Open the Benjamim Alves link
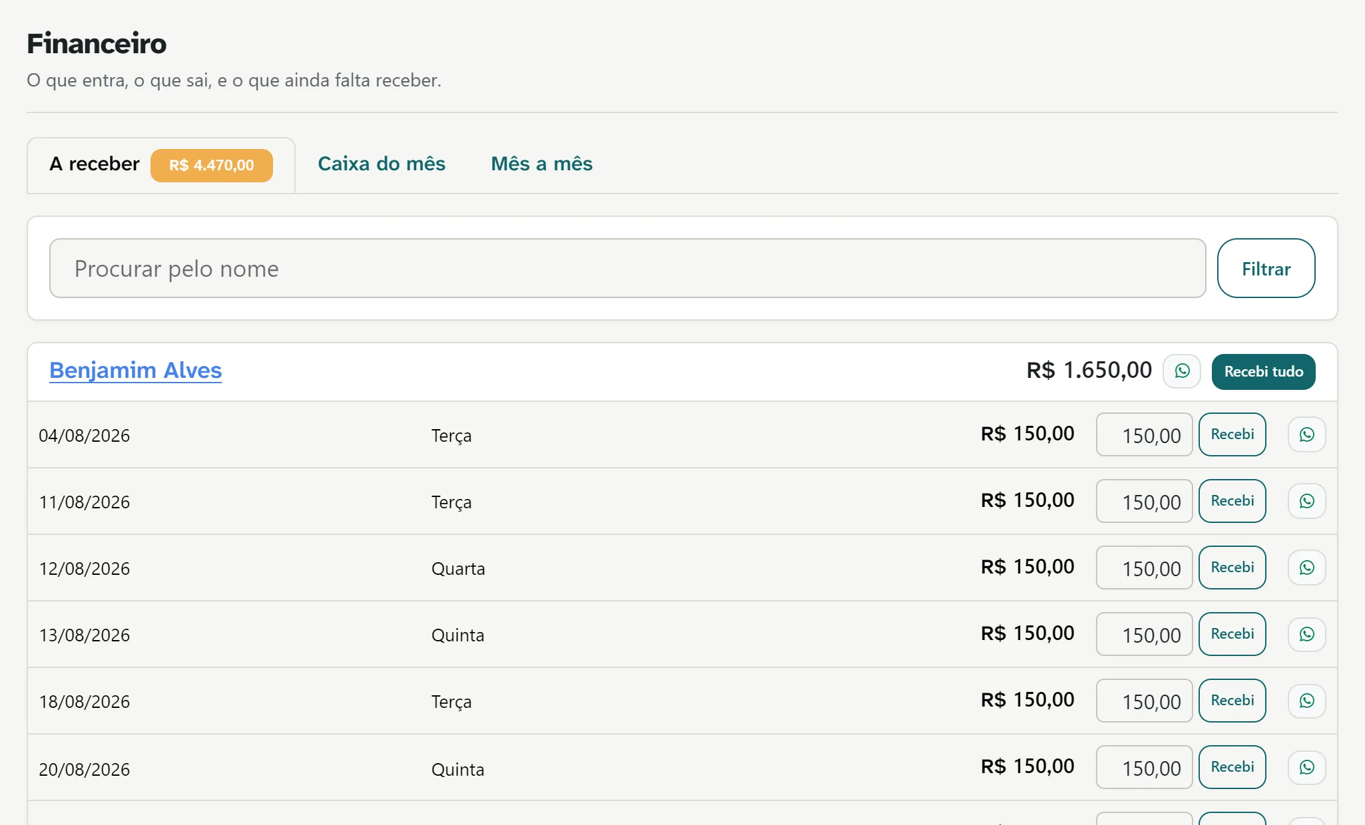The image size is (1365, 825). 135,370
